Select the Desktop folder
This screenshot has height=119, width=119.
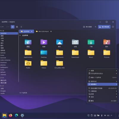click(44, 53)
